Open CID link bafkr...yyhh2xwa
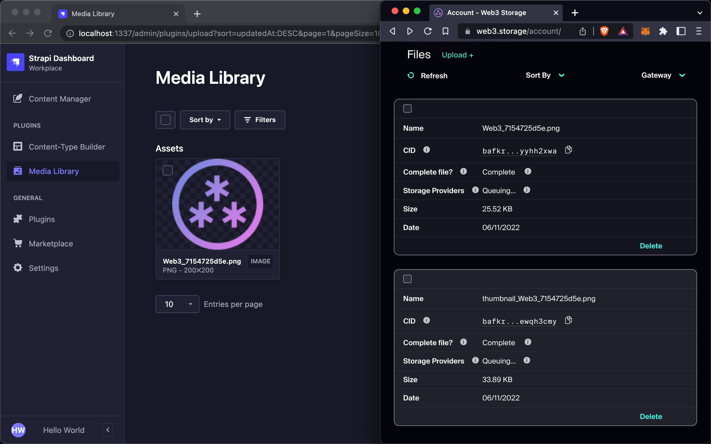Viewport: 711px width, 444px height. 519,151
